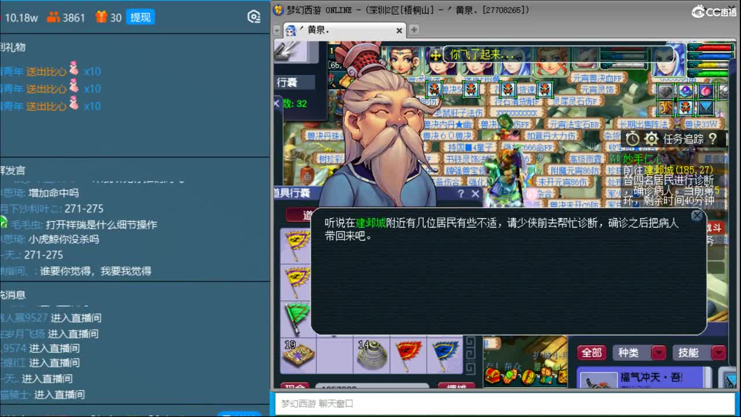Click chat message 打开祥瑞是什么细节操作
The width and height of the screenshot is (741, 417).
(101, 225)
